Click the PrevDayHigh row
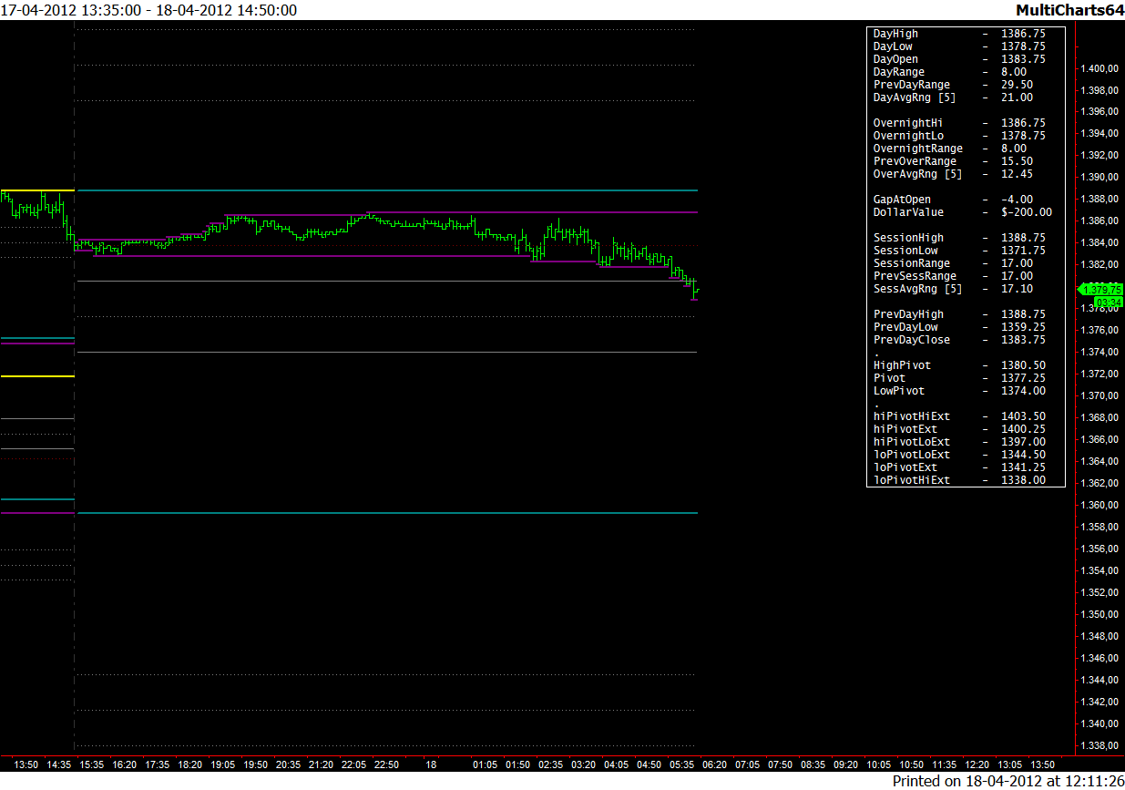Viewport: 1125px width, 790px height. [959, 314]
